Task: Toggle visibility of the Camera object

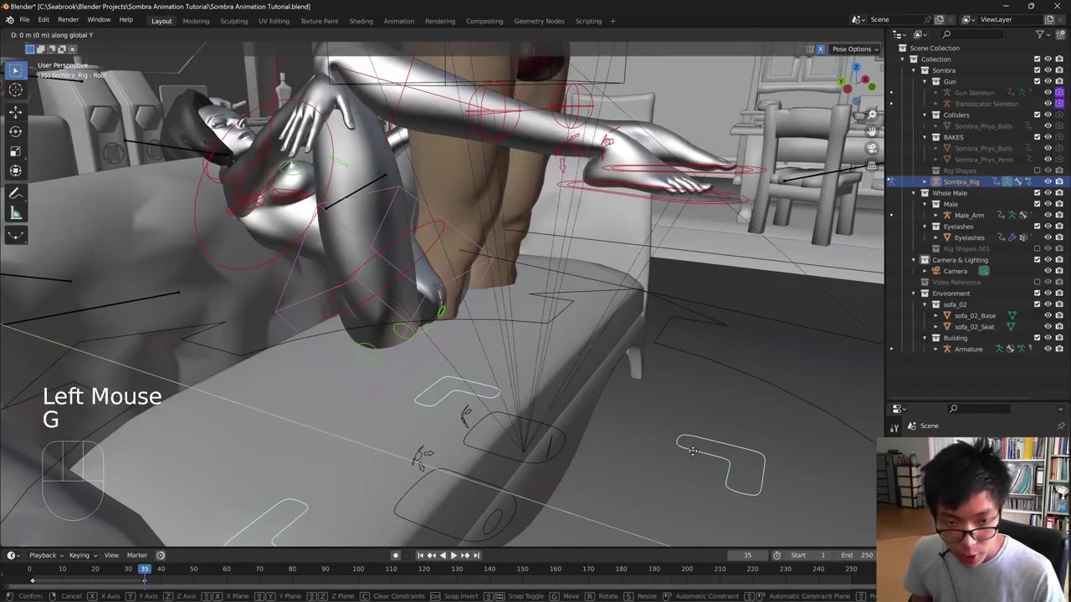Action: (1048, 271)
